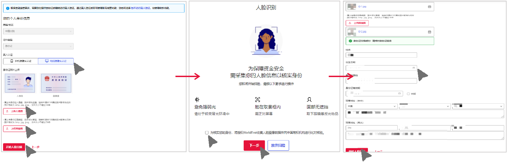The height and width of the screenshot is (162, 509).
Task: Click the 脸在取景框内 face frame icon
Action: [x=258, y=100]
